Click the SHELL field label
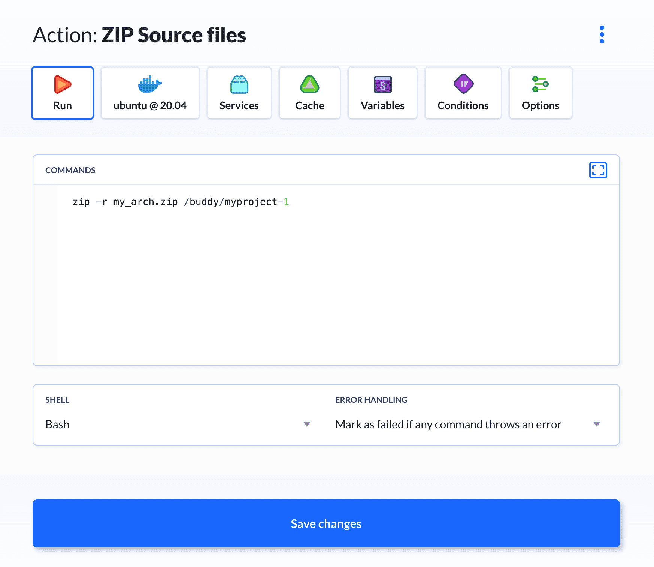 [x=57, y=400]
